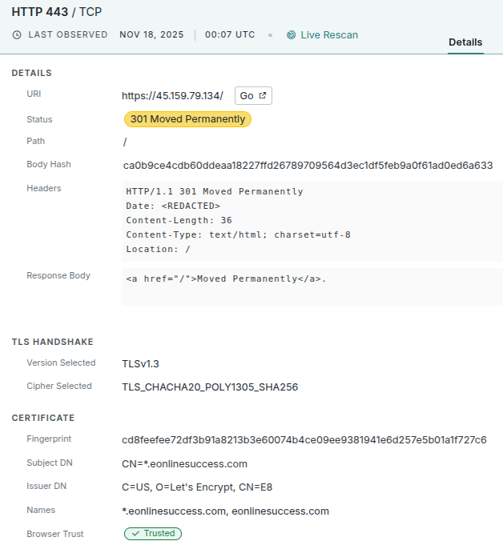The image size is (503, 545).
Task: Switch to the Details tab
Action: click(x=465, y=42)
